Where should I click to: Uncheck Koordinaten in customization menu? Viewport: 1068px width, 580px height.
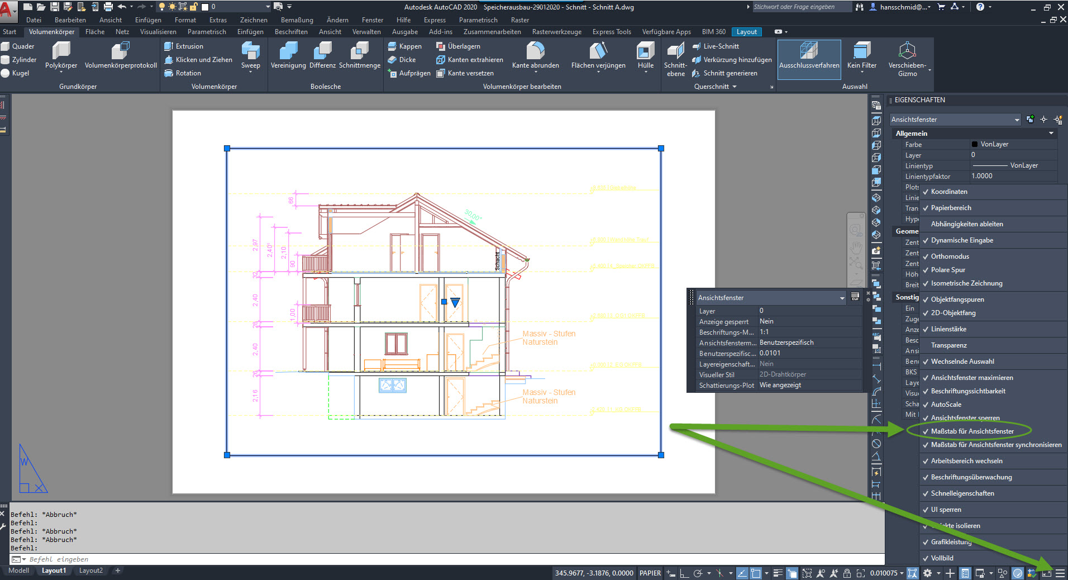point(949,192)
